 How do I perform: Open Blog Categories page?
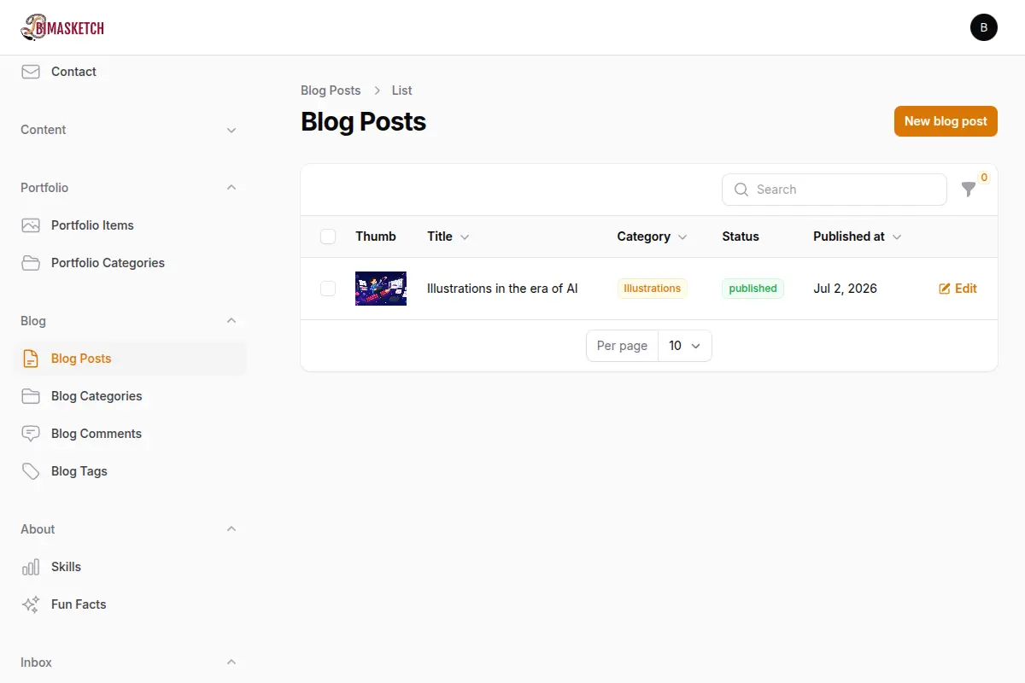click(129, 396)
